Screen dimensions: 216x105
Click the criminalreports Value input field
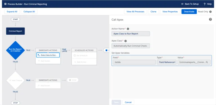[x=194, y=62]
